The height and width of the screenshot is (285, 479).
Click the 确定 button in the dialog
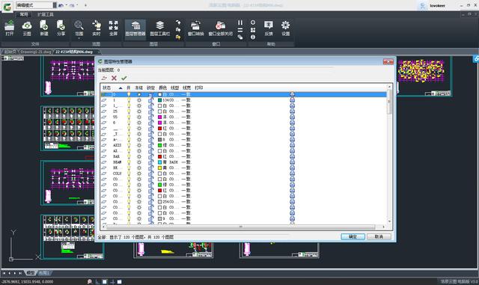pyautogui.click(x=353, y=236)
